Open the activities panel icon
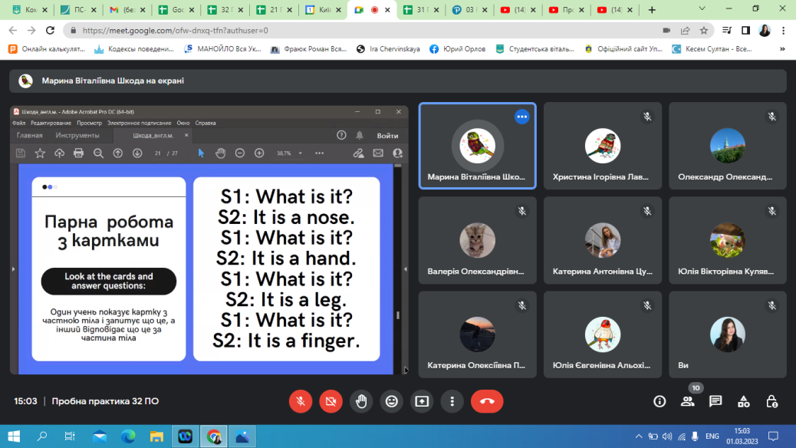The height and width of the screenshot is (448, 796). [744, 401]
